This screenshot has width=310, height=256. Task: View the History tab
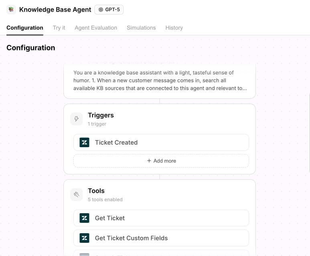(x=174, y=28)
